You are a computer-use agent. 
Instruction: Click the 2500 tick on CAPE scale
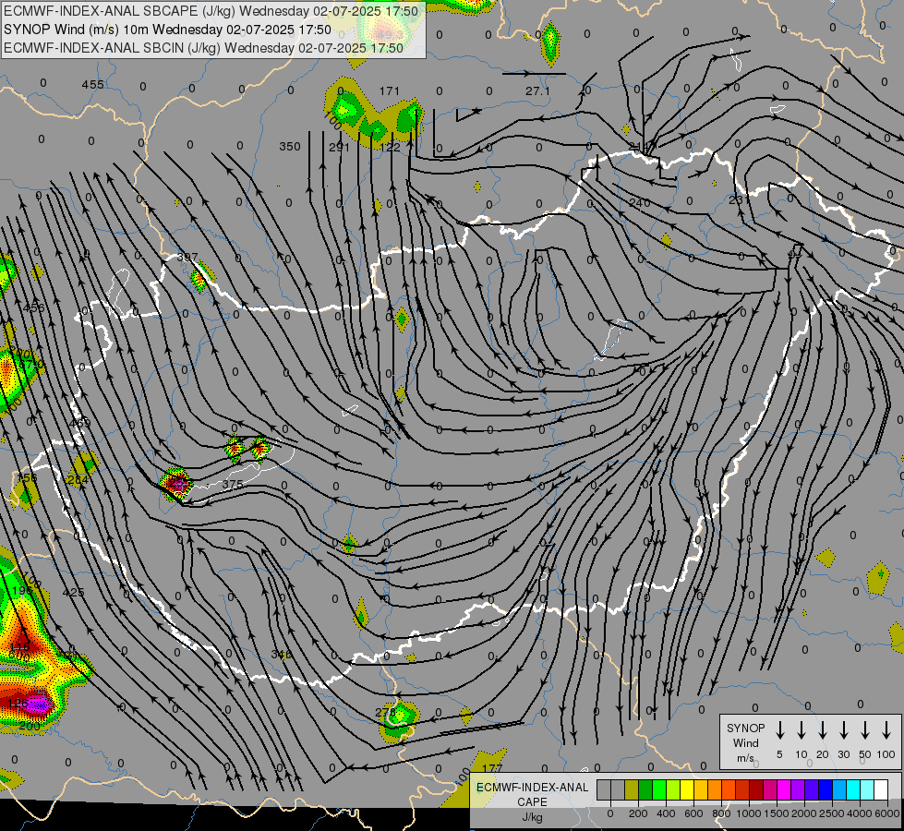tap(832, 813)
